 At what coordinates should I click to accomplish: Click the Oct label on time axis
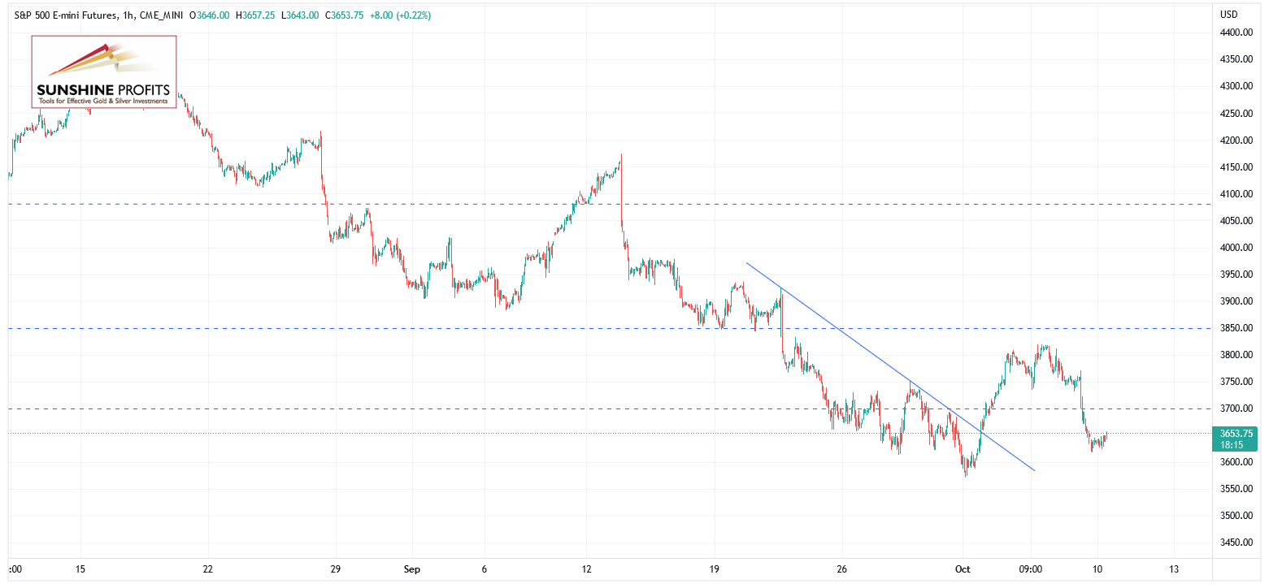click(962, 570)
